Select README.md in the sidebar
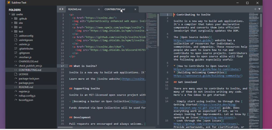 click(x=26, y=87)
